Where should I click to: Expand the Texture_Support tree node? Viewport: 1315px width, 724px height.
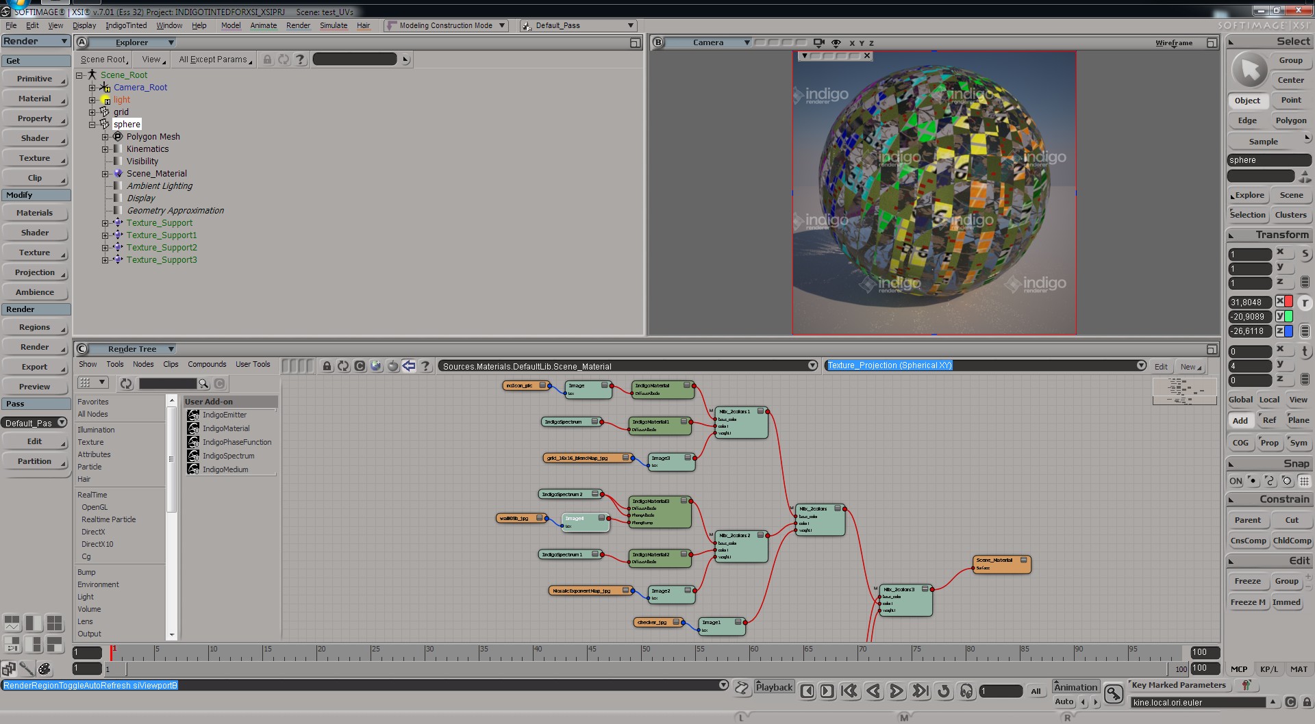105,223
